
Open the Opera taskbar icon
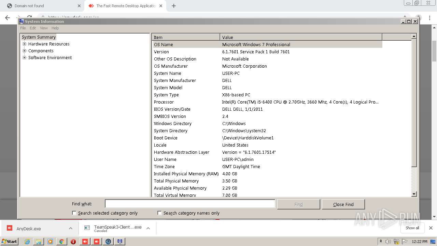click(x=73, y=242)
